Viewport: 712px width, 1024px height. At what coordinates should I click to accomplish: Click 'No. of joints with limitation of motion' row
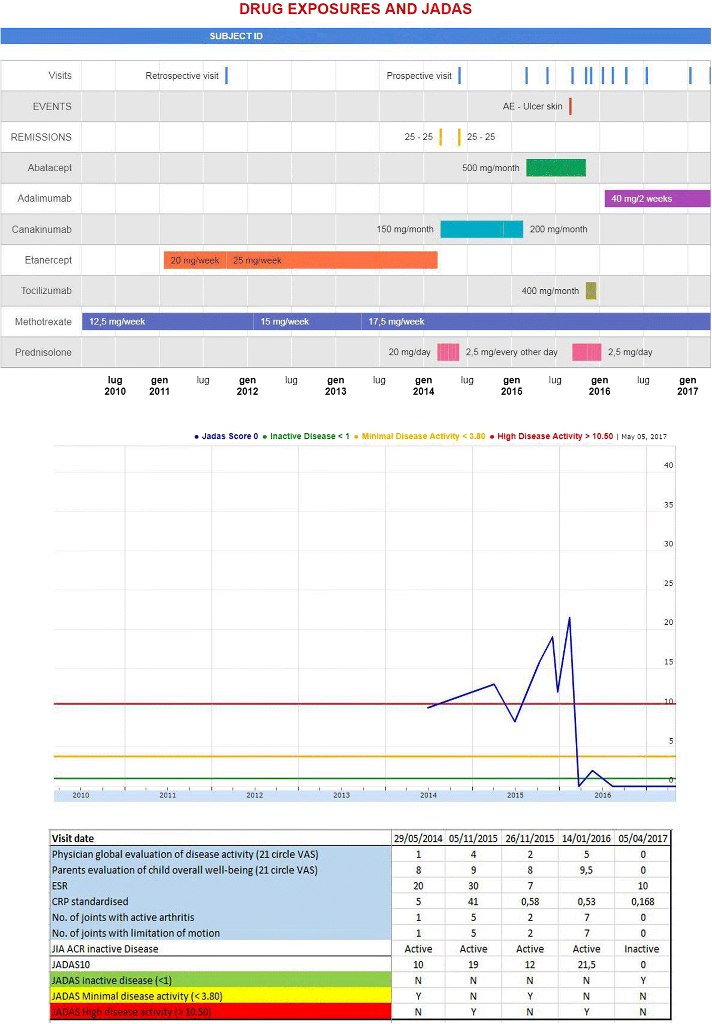136,933
